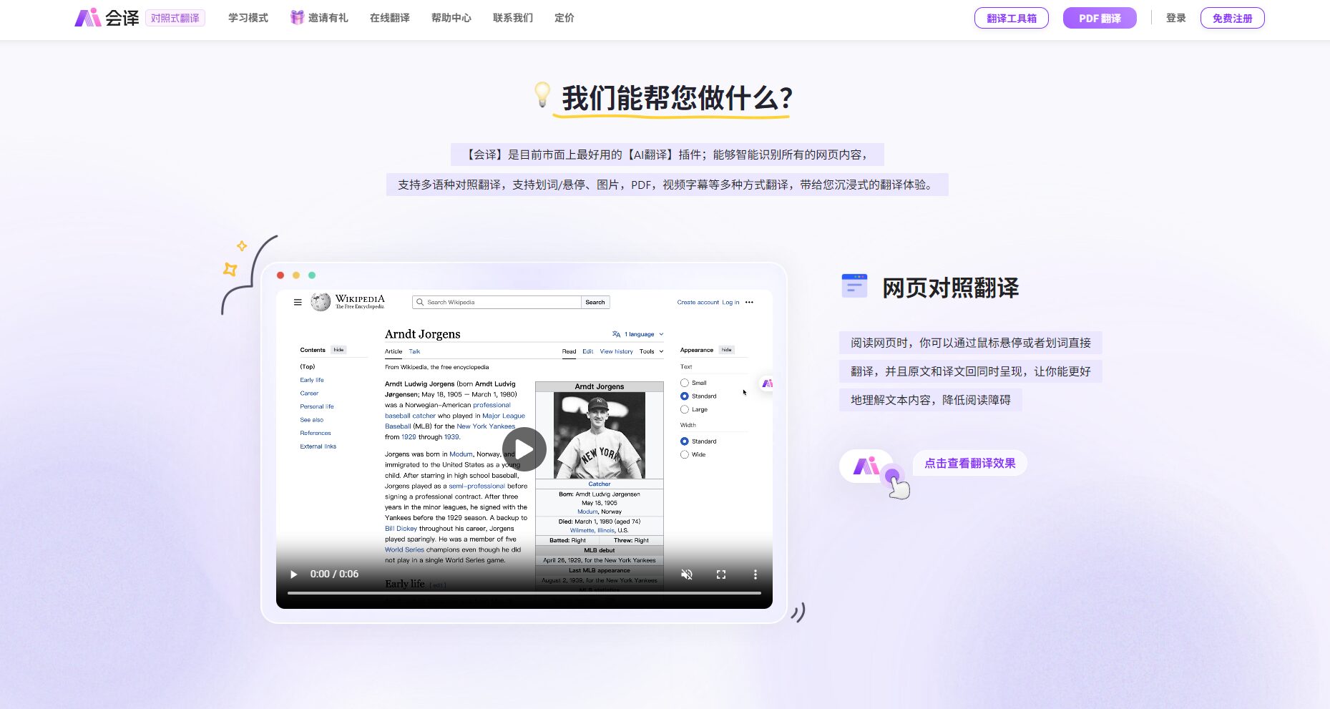Click the 点击查看翻译效果 button

pos(969,463)
